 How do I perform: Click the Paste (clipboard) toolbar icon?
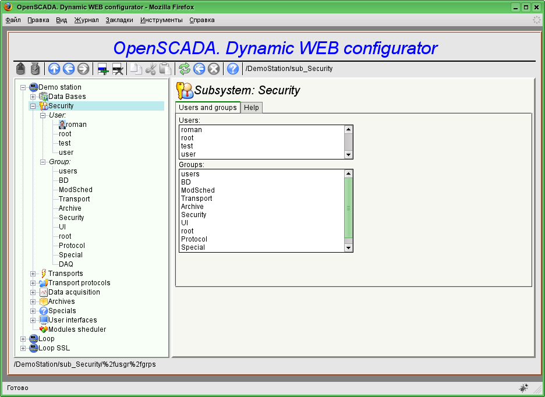point(165,69)
